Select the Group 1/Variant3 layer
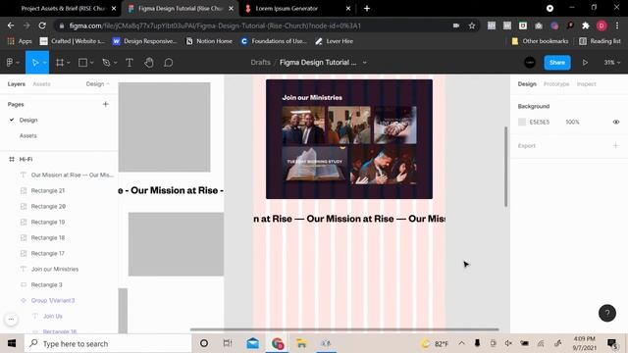 pos(53,300)
